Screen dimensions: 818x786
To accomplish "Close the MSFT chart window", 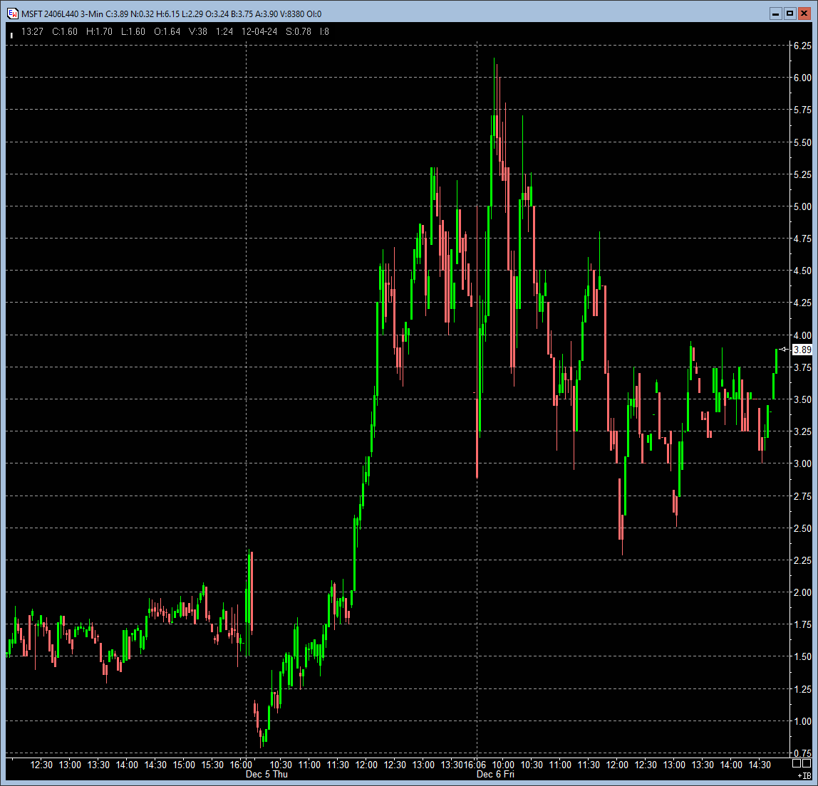I will [x=804, y=14].
